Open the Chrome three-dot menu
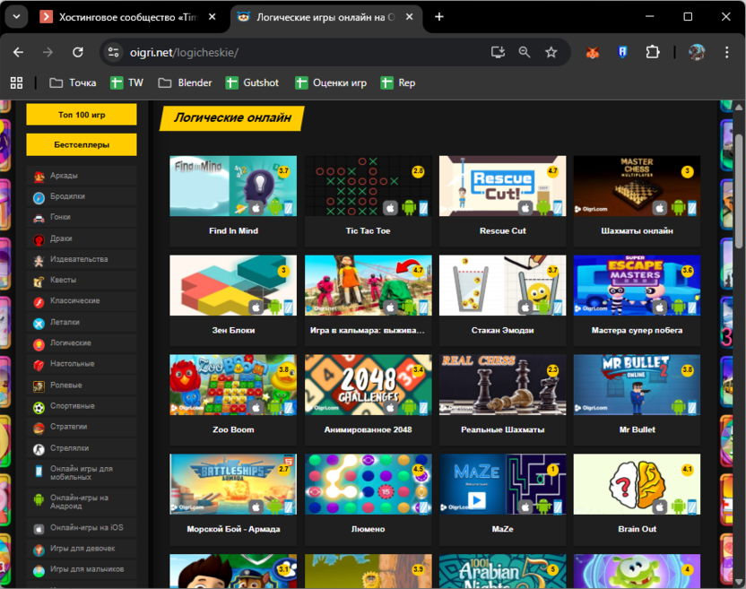The height and width of the screenshot is (589, 746). [x=727, y=53]
